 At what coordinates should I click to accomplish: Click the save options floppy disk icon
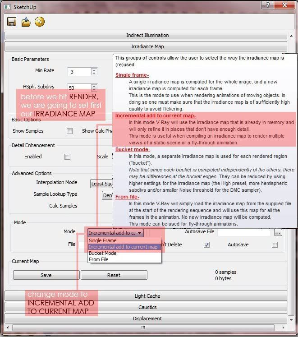tap(12, 22)
